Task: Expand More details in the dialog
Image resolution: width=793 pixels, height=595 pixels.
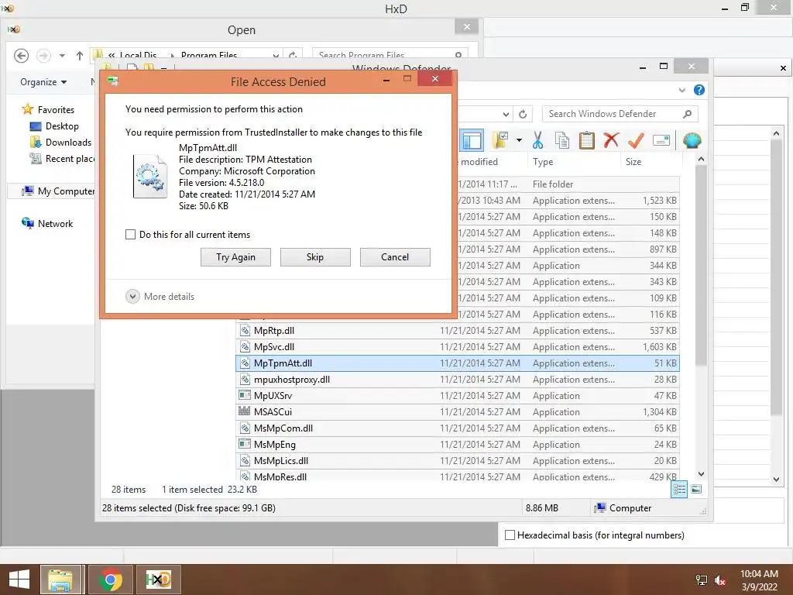Action: pos(132,297)
